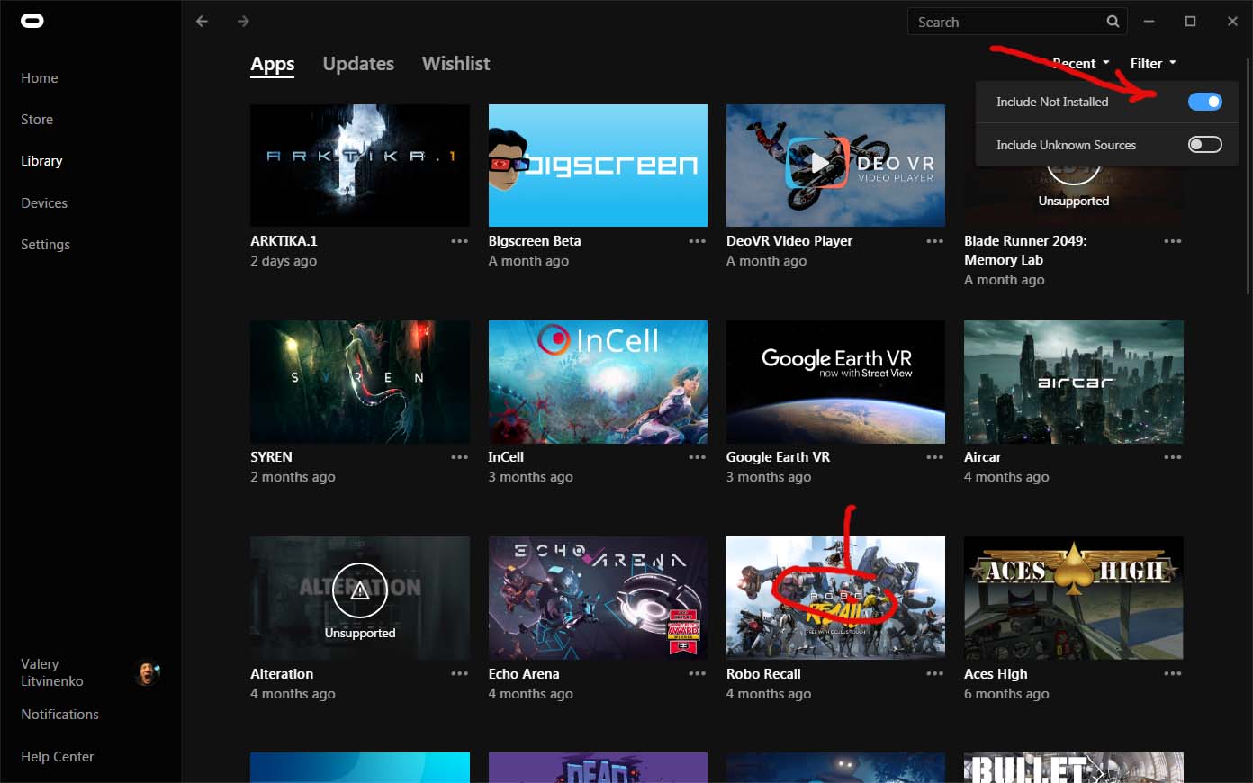
Task: Open Notifications in the sidebar
Action: pyautogui.click(x=59, y=715)
